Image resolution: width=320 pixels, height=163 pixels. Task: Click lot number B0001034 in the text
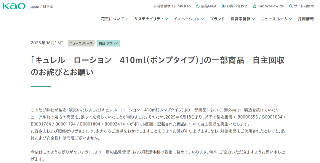272,117
